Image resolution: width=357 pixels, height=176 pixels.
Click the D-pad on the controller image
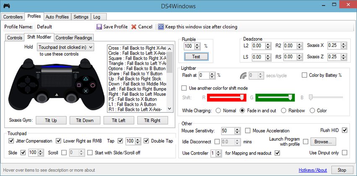(27, 85)
